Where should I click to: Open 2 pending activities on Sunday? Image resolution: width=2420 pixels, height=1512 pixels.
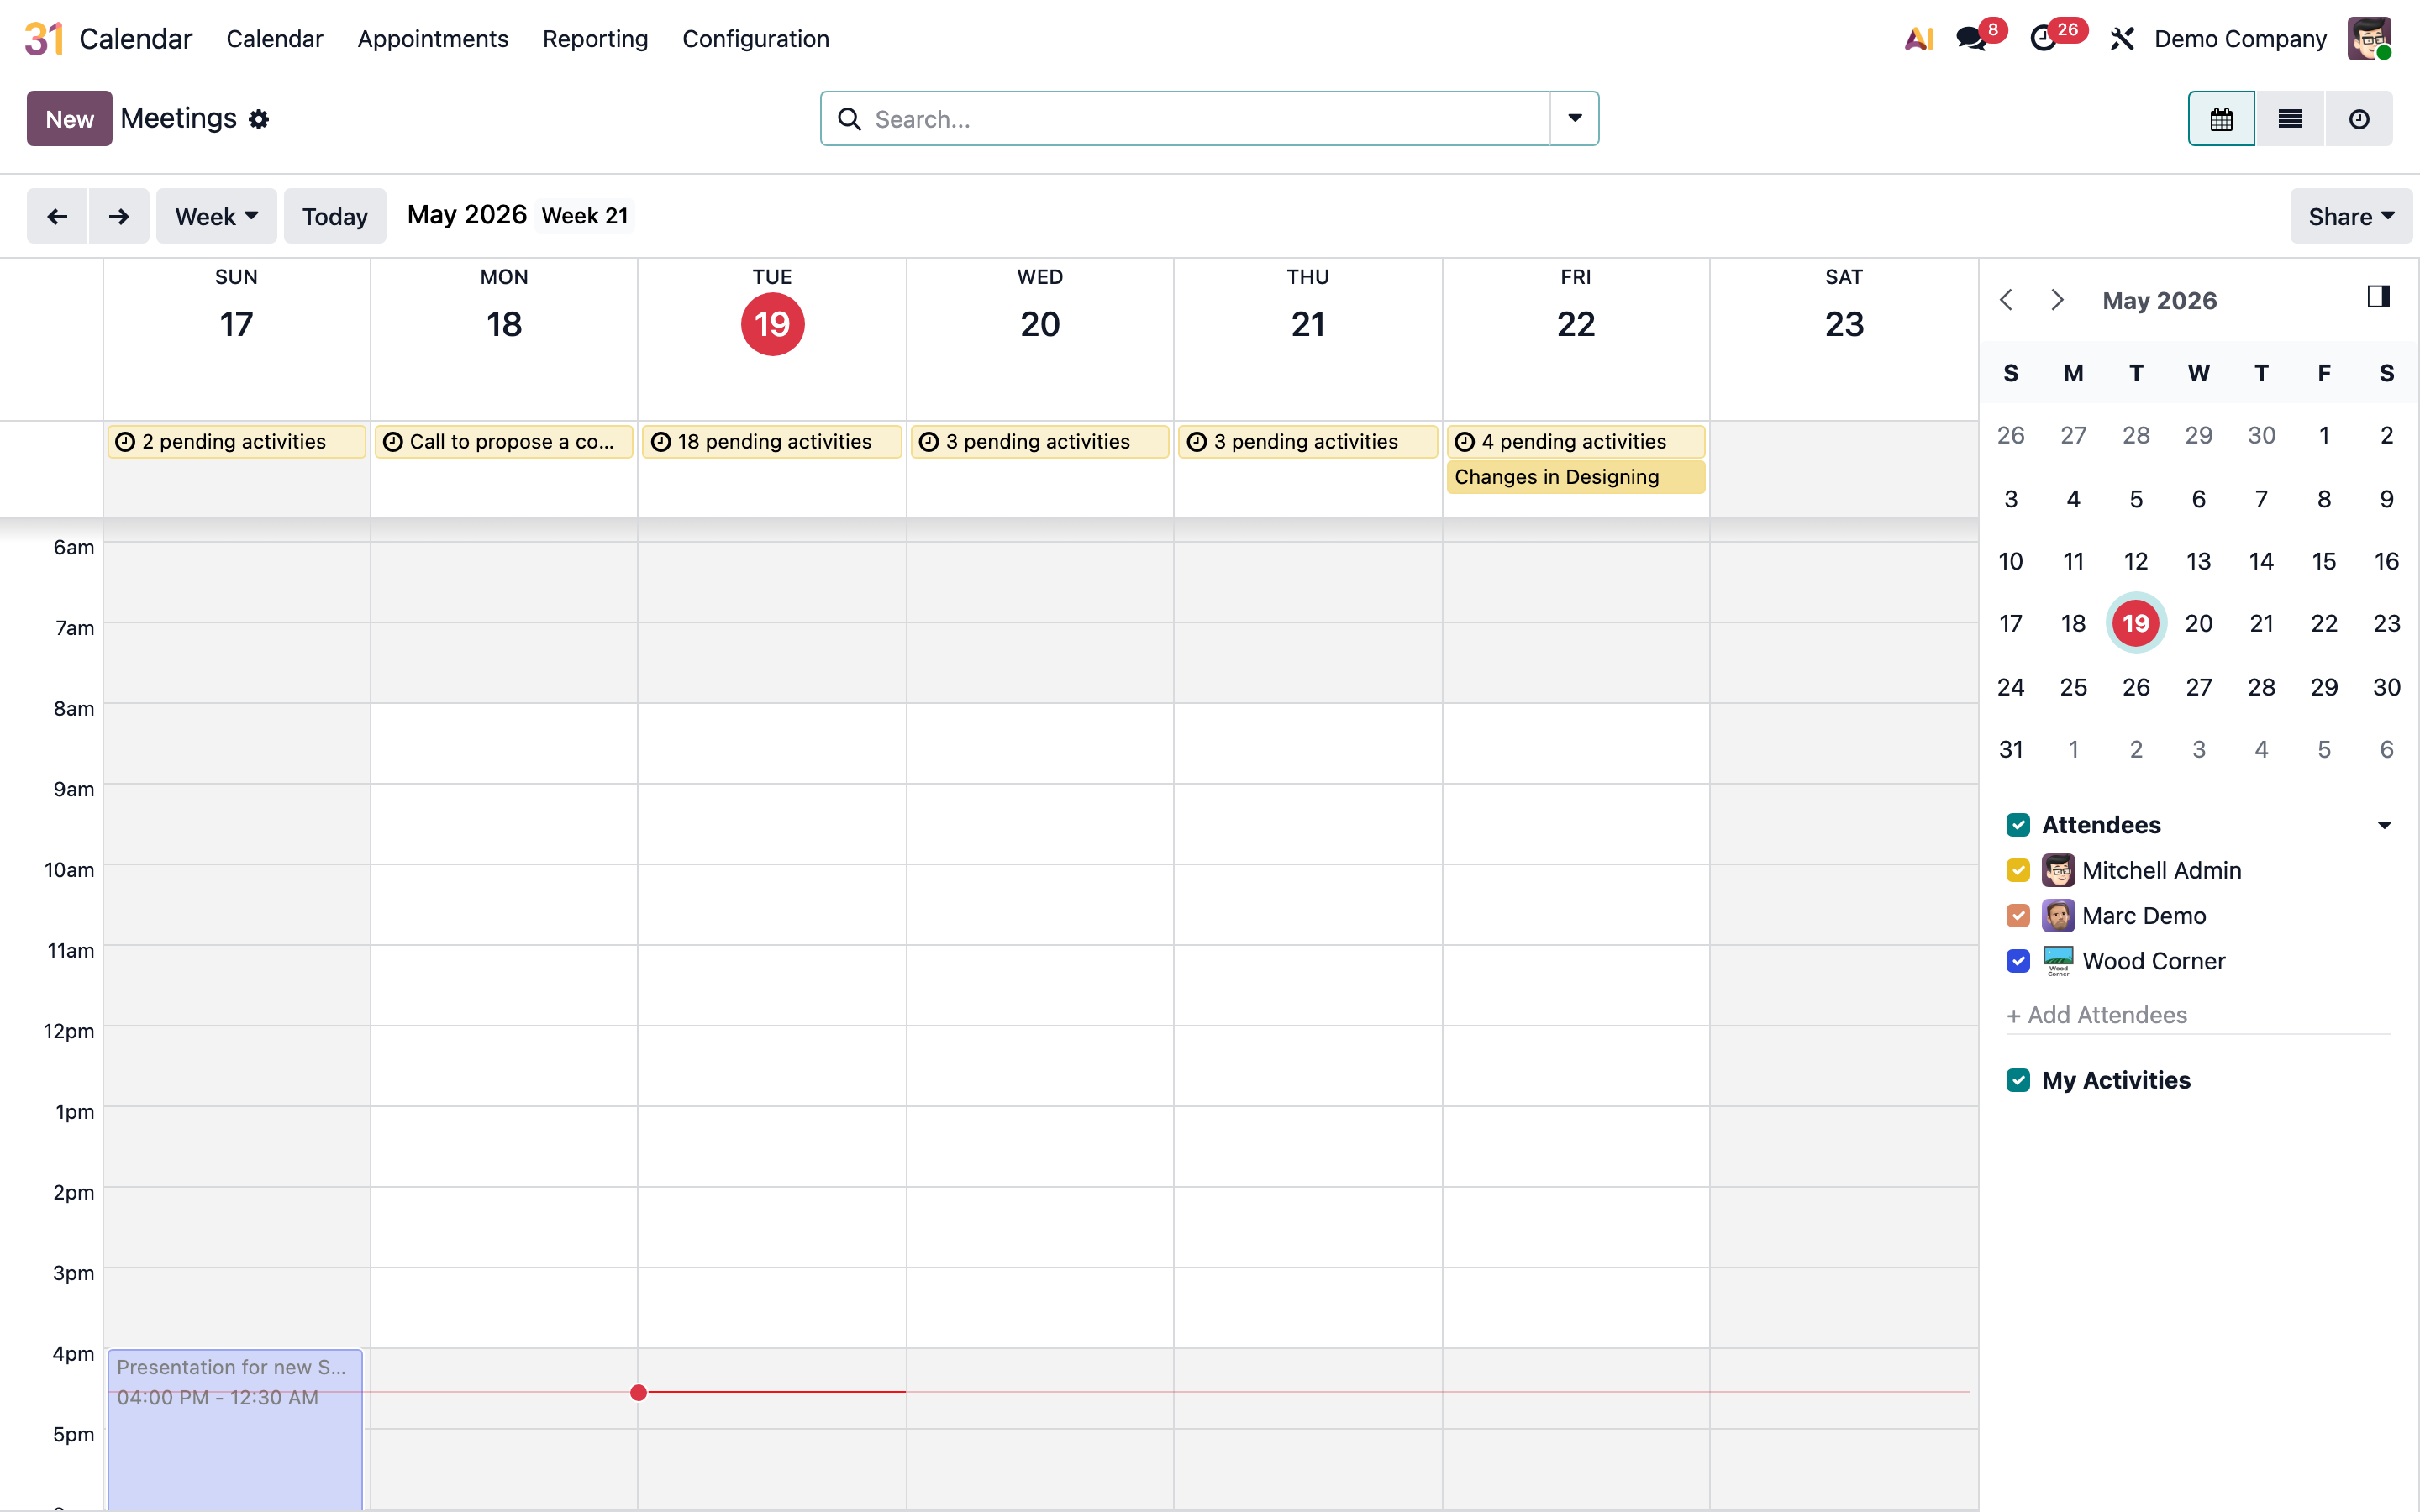click(x=236, y=441)
